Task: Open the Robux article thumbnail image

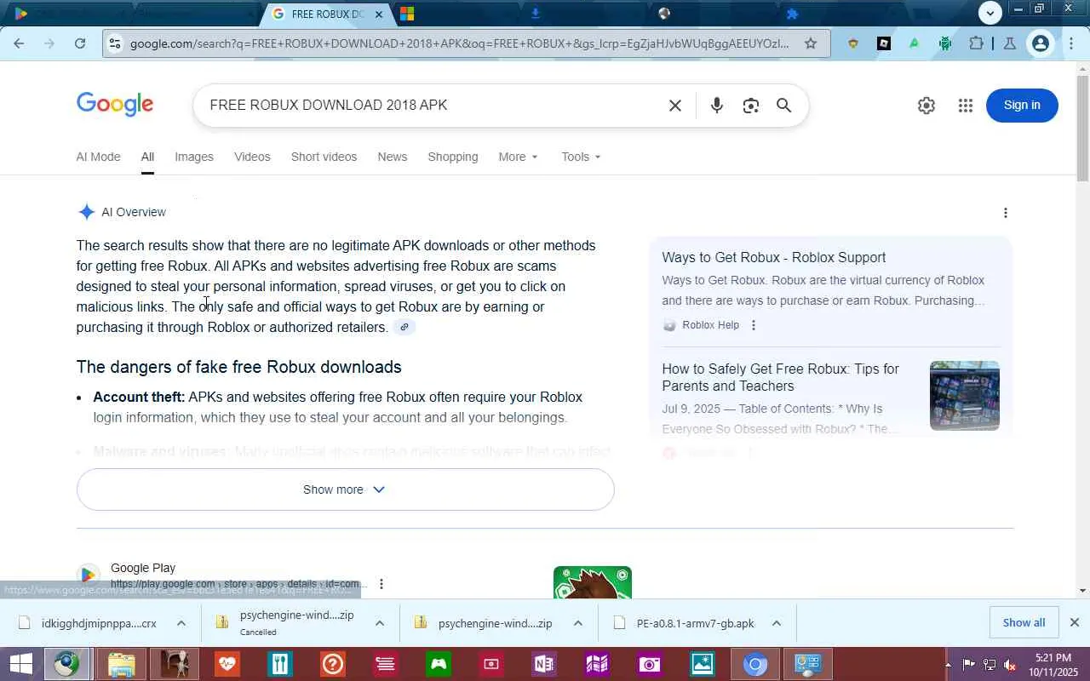Action: tap(965, 396)
